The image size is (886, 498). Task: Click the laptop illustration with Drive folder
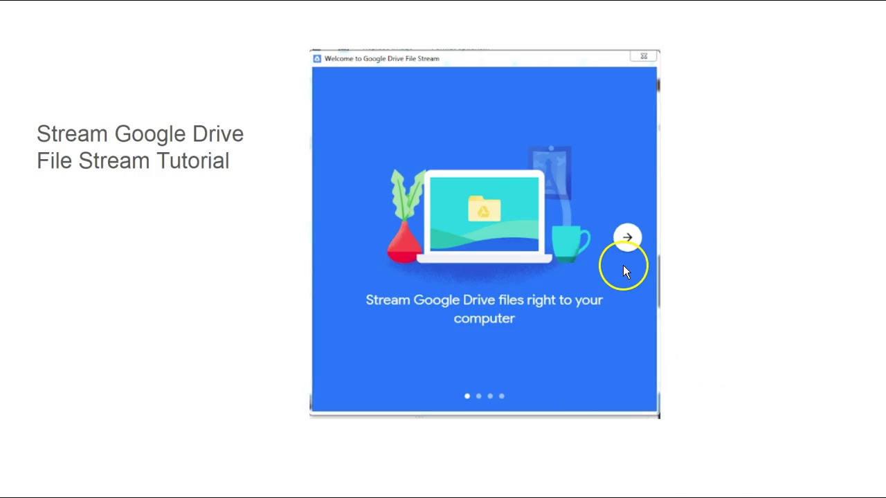(485, 216)
